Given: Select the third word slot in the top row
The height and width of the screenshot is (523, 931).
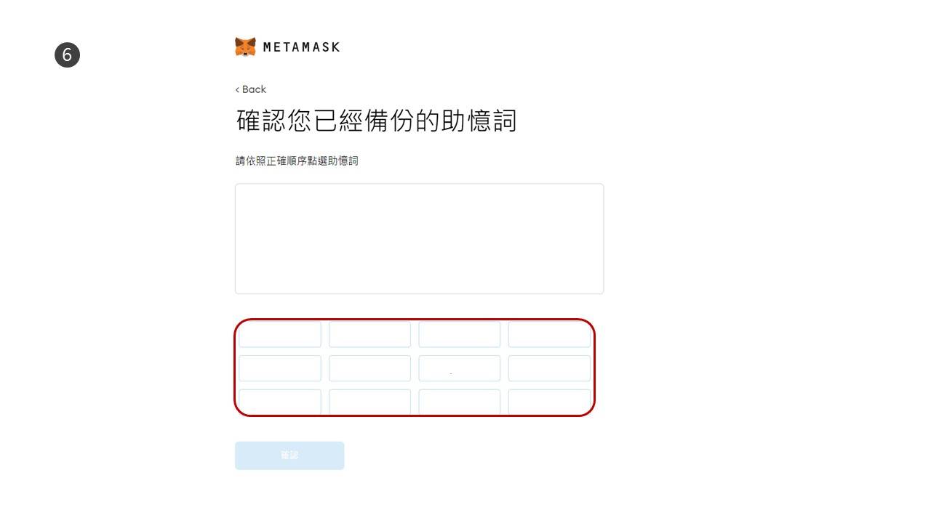Looking at the screenshot, I should (x=460, y=335).
